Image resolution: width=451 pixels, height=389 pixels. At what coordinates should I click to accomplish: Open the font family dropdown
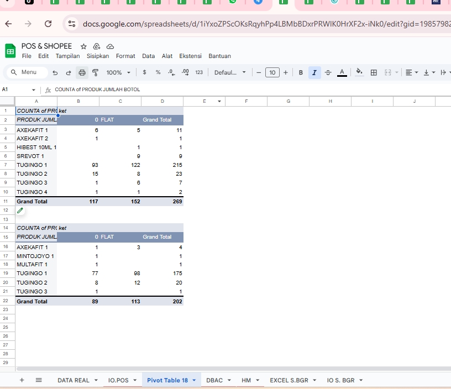click(x=229, y=72)
